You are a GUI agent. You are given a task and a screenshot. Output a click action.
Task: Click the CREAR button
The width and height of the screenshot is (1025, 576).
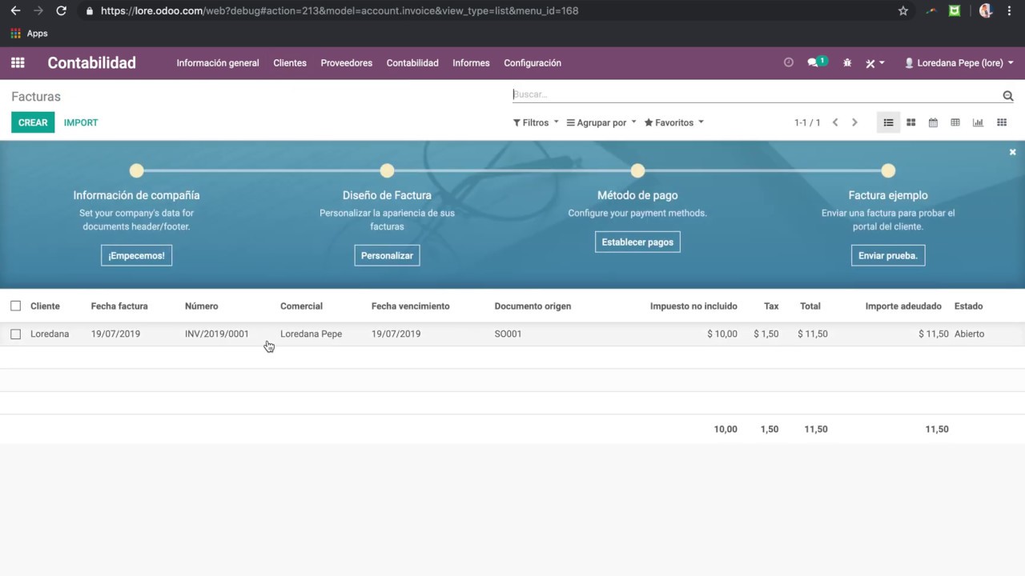tap(33, 122)
